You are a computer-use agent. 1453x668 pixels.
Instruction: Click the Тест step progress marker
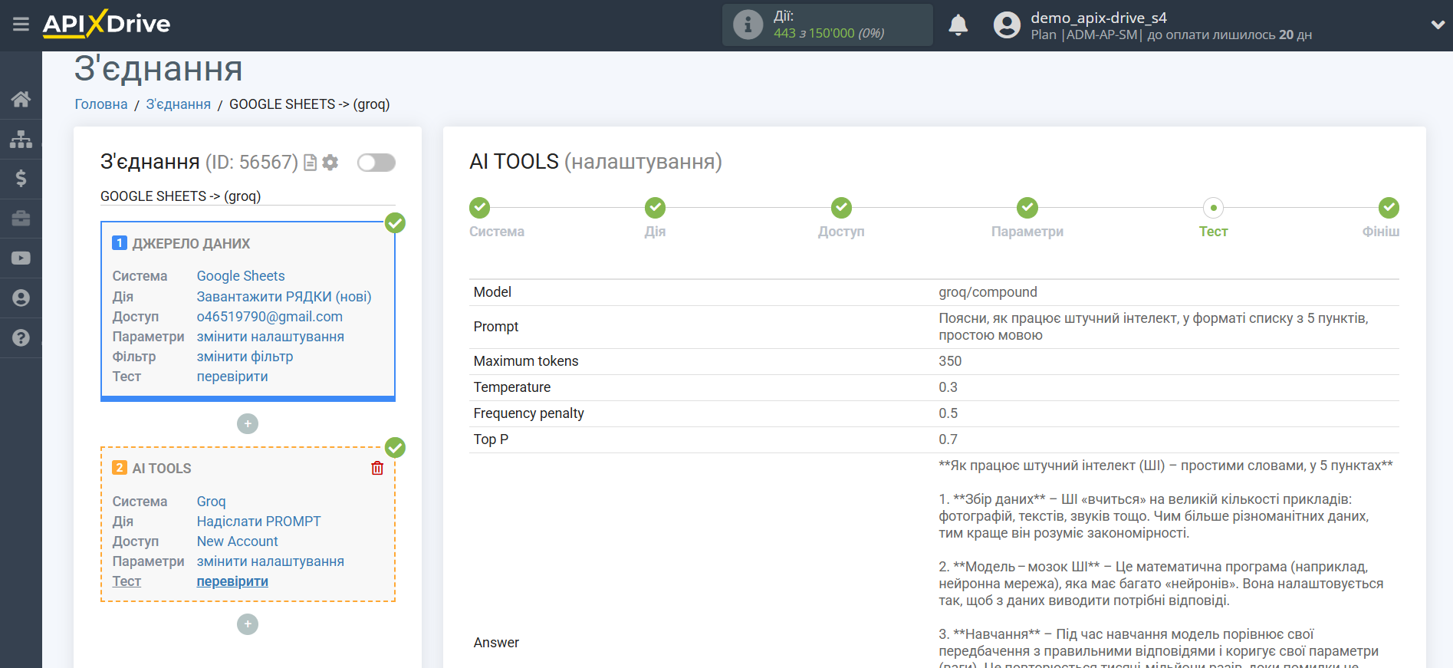1213,208
